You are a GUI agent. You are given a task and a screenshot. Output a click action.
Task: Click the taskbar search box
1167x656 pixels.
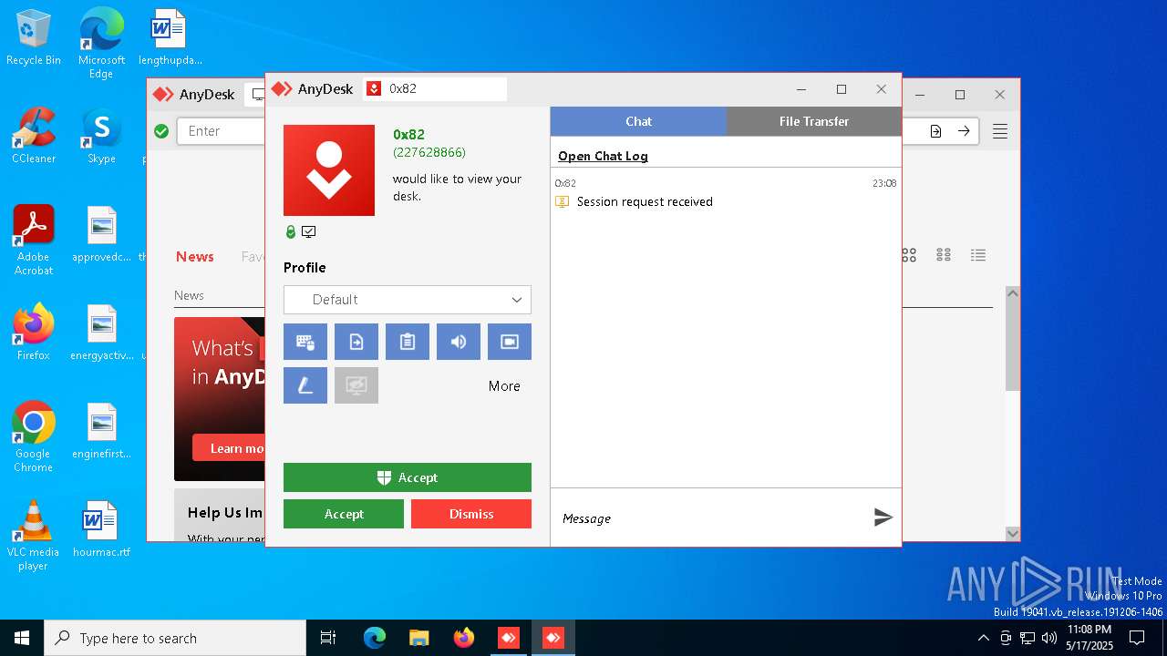pos(175,638)
